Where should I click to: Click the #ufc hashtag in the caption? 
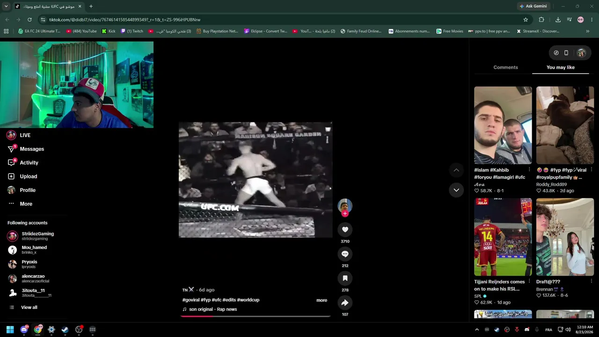click(217, 300)
